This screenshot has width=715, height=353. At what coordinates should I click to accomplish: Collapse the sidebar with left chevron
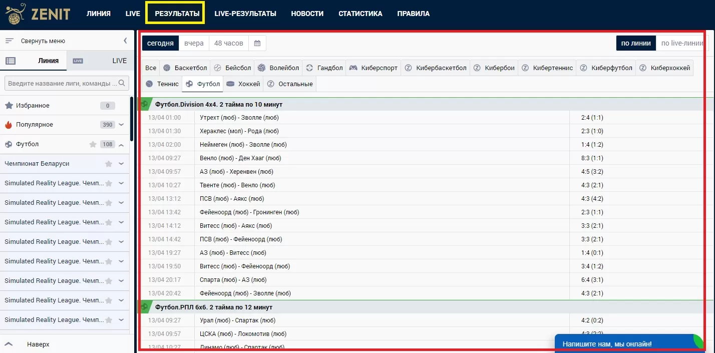tap(125, 41)
